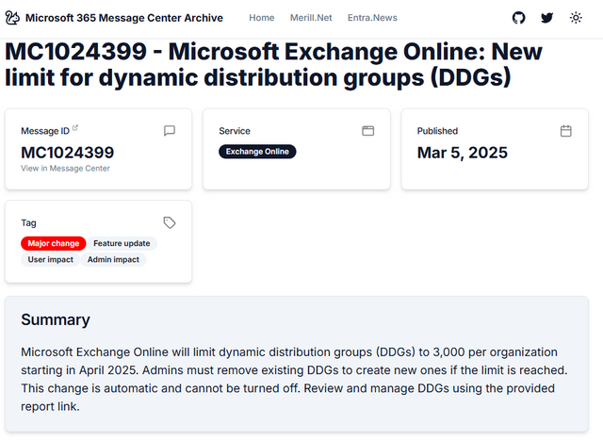Click the Published card label

click(x=437, y=131)
